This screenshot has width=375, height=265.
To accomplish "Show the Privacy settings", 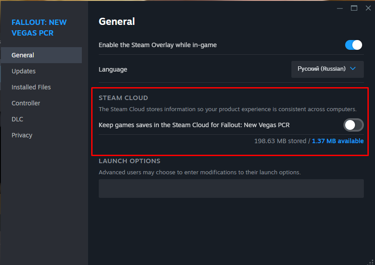I will [x=22, y=135].
